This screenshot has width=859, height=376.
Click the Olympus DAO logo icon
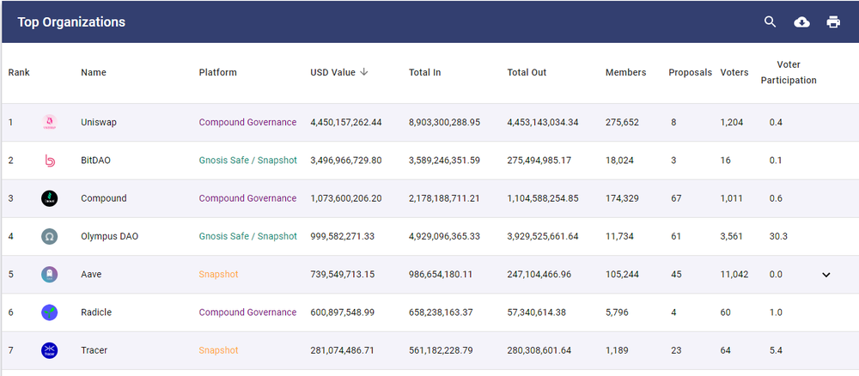[49, 236]
